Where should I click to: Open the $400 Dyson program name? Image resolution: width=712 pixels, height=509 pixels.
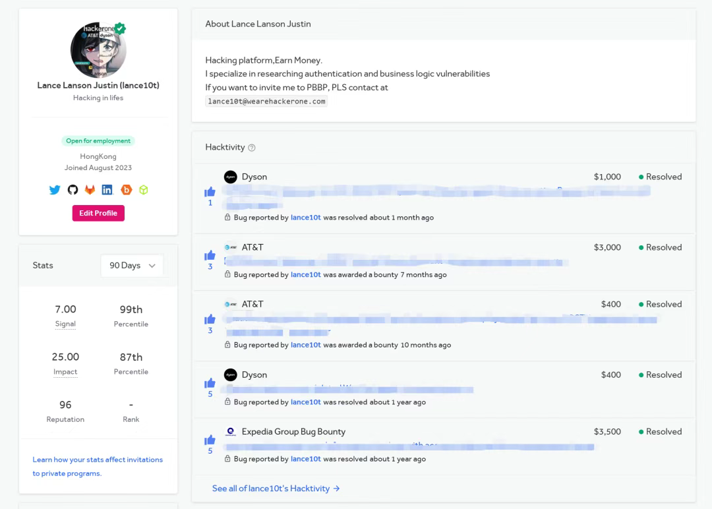click(x=254, y=374)
